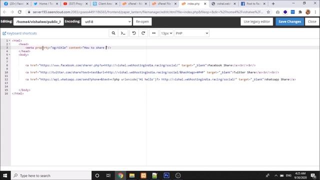Go forward to the next page
The image size is (320, 180).
[x=12, y=12]
